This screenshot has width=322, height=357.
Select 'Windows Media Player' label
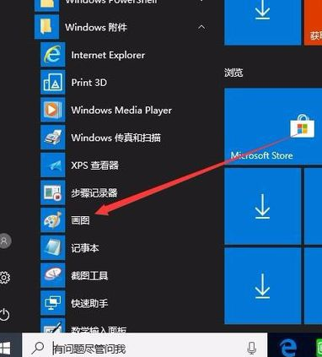click(x=121, y=110)
